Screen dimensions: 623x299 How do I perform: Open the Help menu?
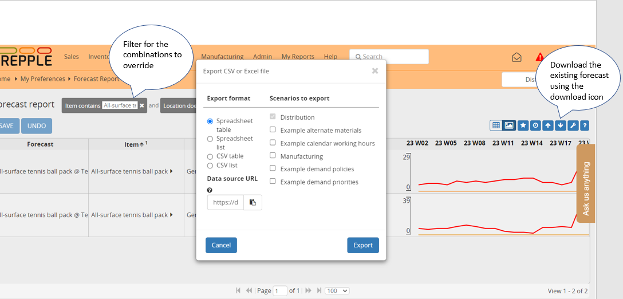(x=330, y=57)
